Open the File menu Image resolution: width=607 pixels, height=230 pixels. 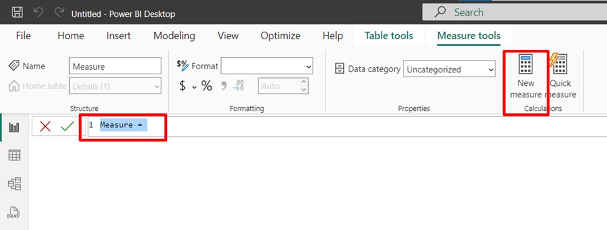(x=23, y=36)
